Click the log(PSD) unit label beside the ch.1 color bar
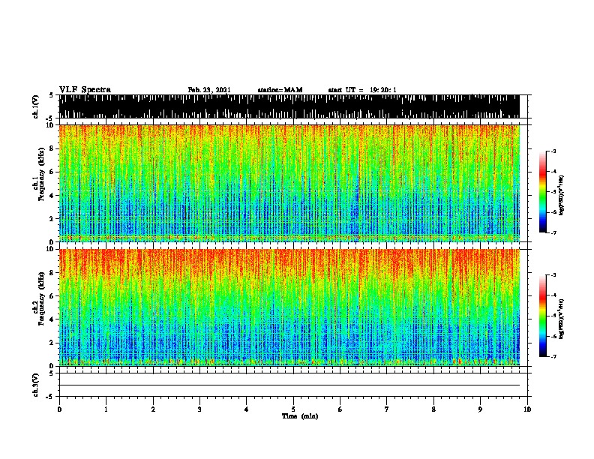The image size is (594, 459). (562, 196)
